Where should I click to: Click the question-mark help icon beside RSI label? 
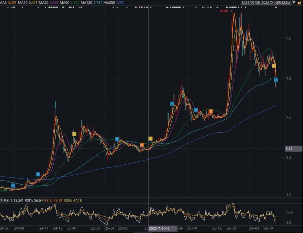click(2, 200)
